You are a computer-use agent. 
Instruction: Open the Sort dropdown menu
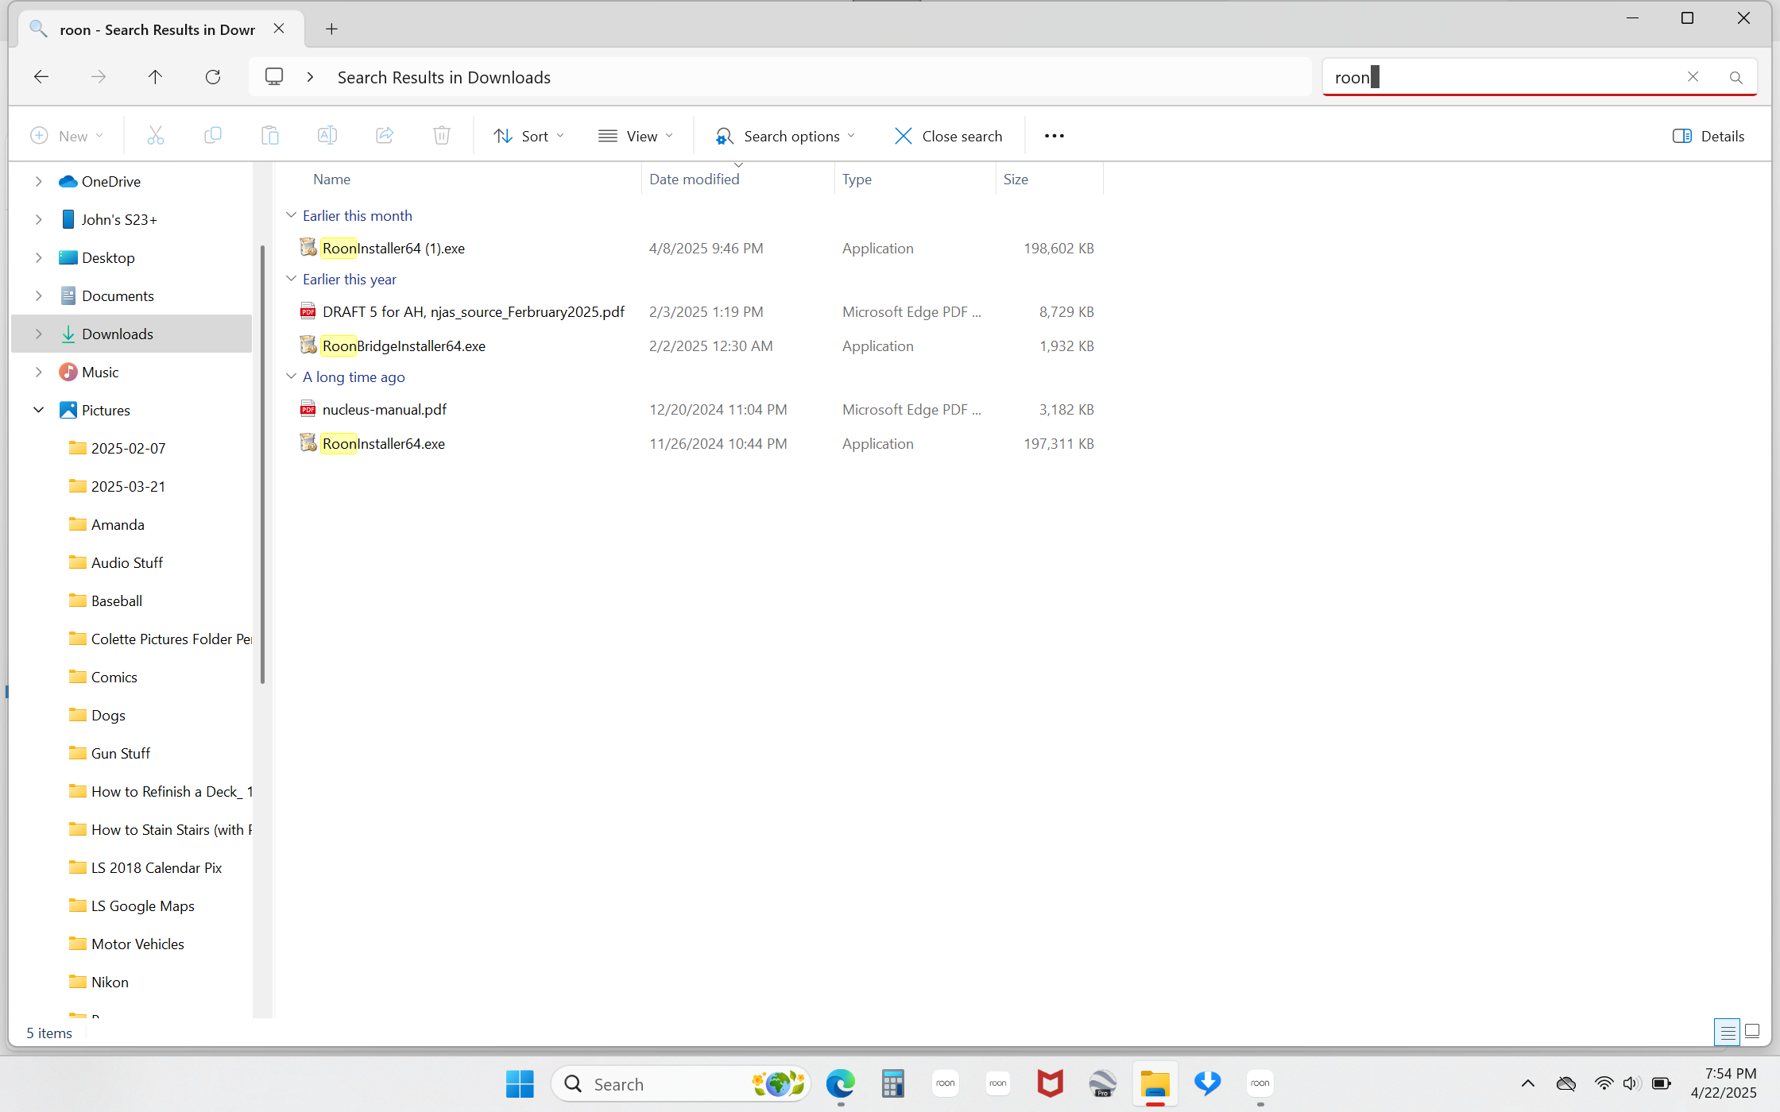(529, 136)
